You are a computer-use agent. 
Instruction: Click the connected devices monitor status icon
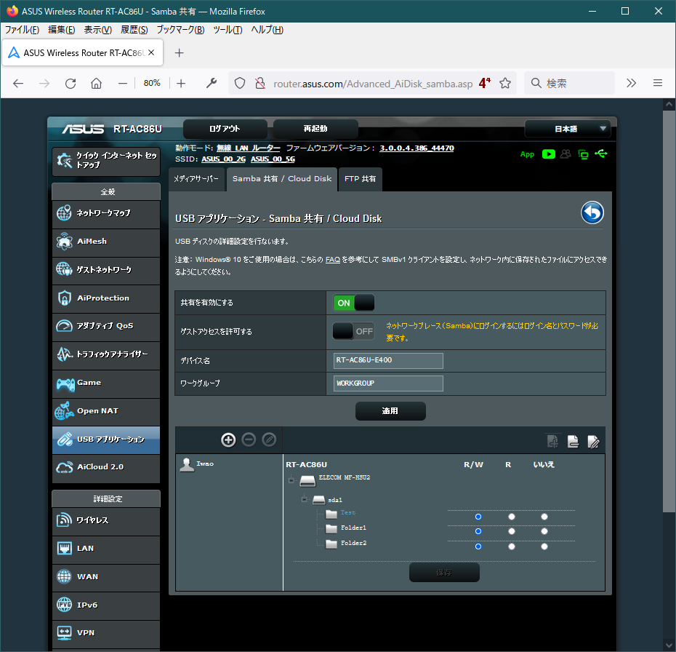click(x=583, y=154)
